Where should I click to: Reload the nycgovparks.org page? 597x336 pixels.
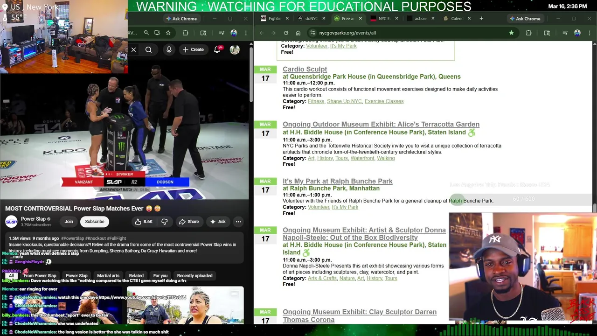tap(286, 33)
